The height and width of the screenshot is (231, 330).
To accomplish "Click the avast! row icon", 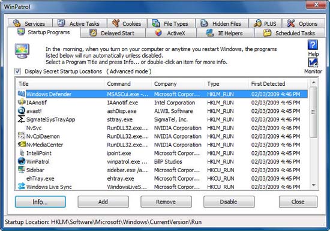I will click(x=22, y=110).
